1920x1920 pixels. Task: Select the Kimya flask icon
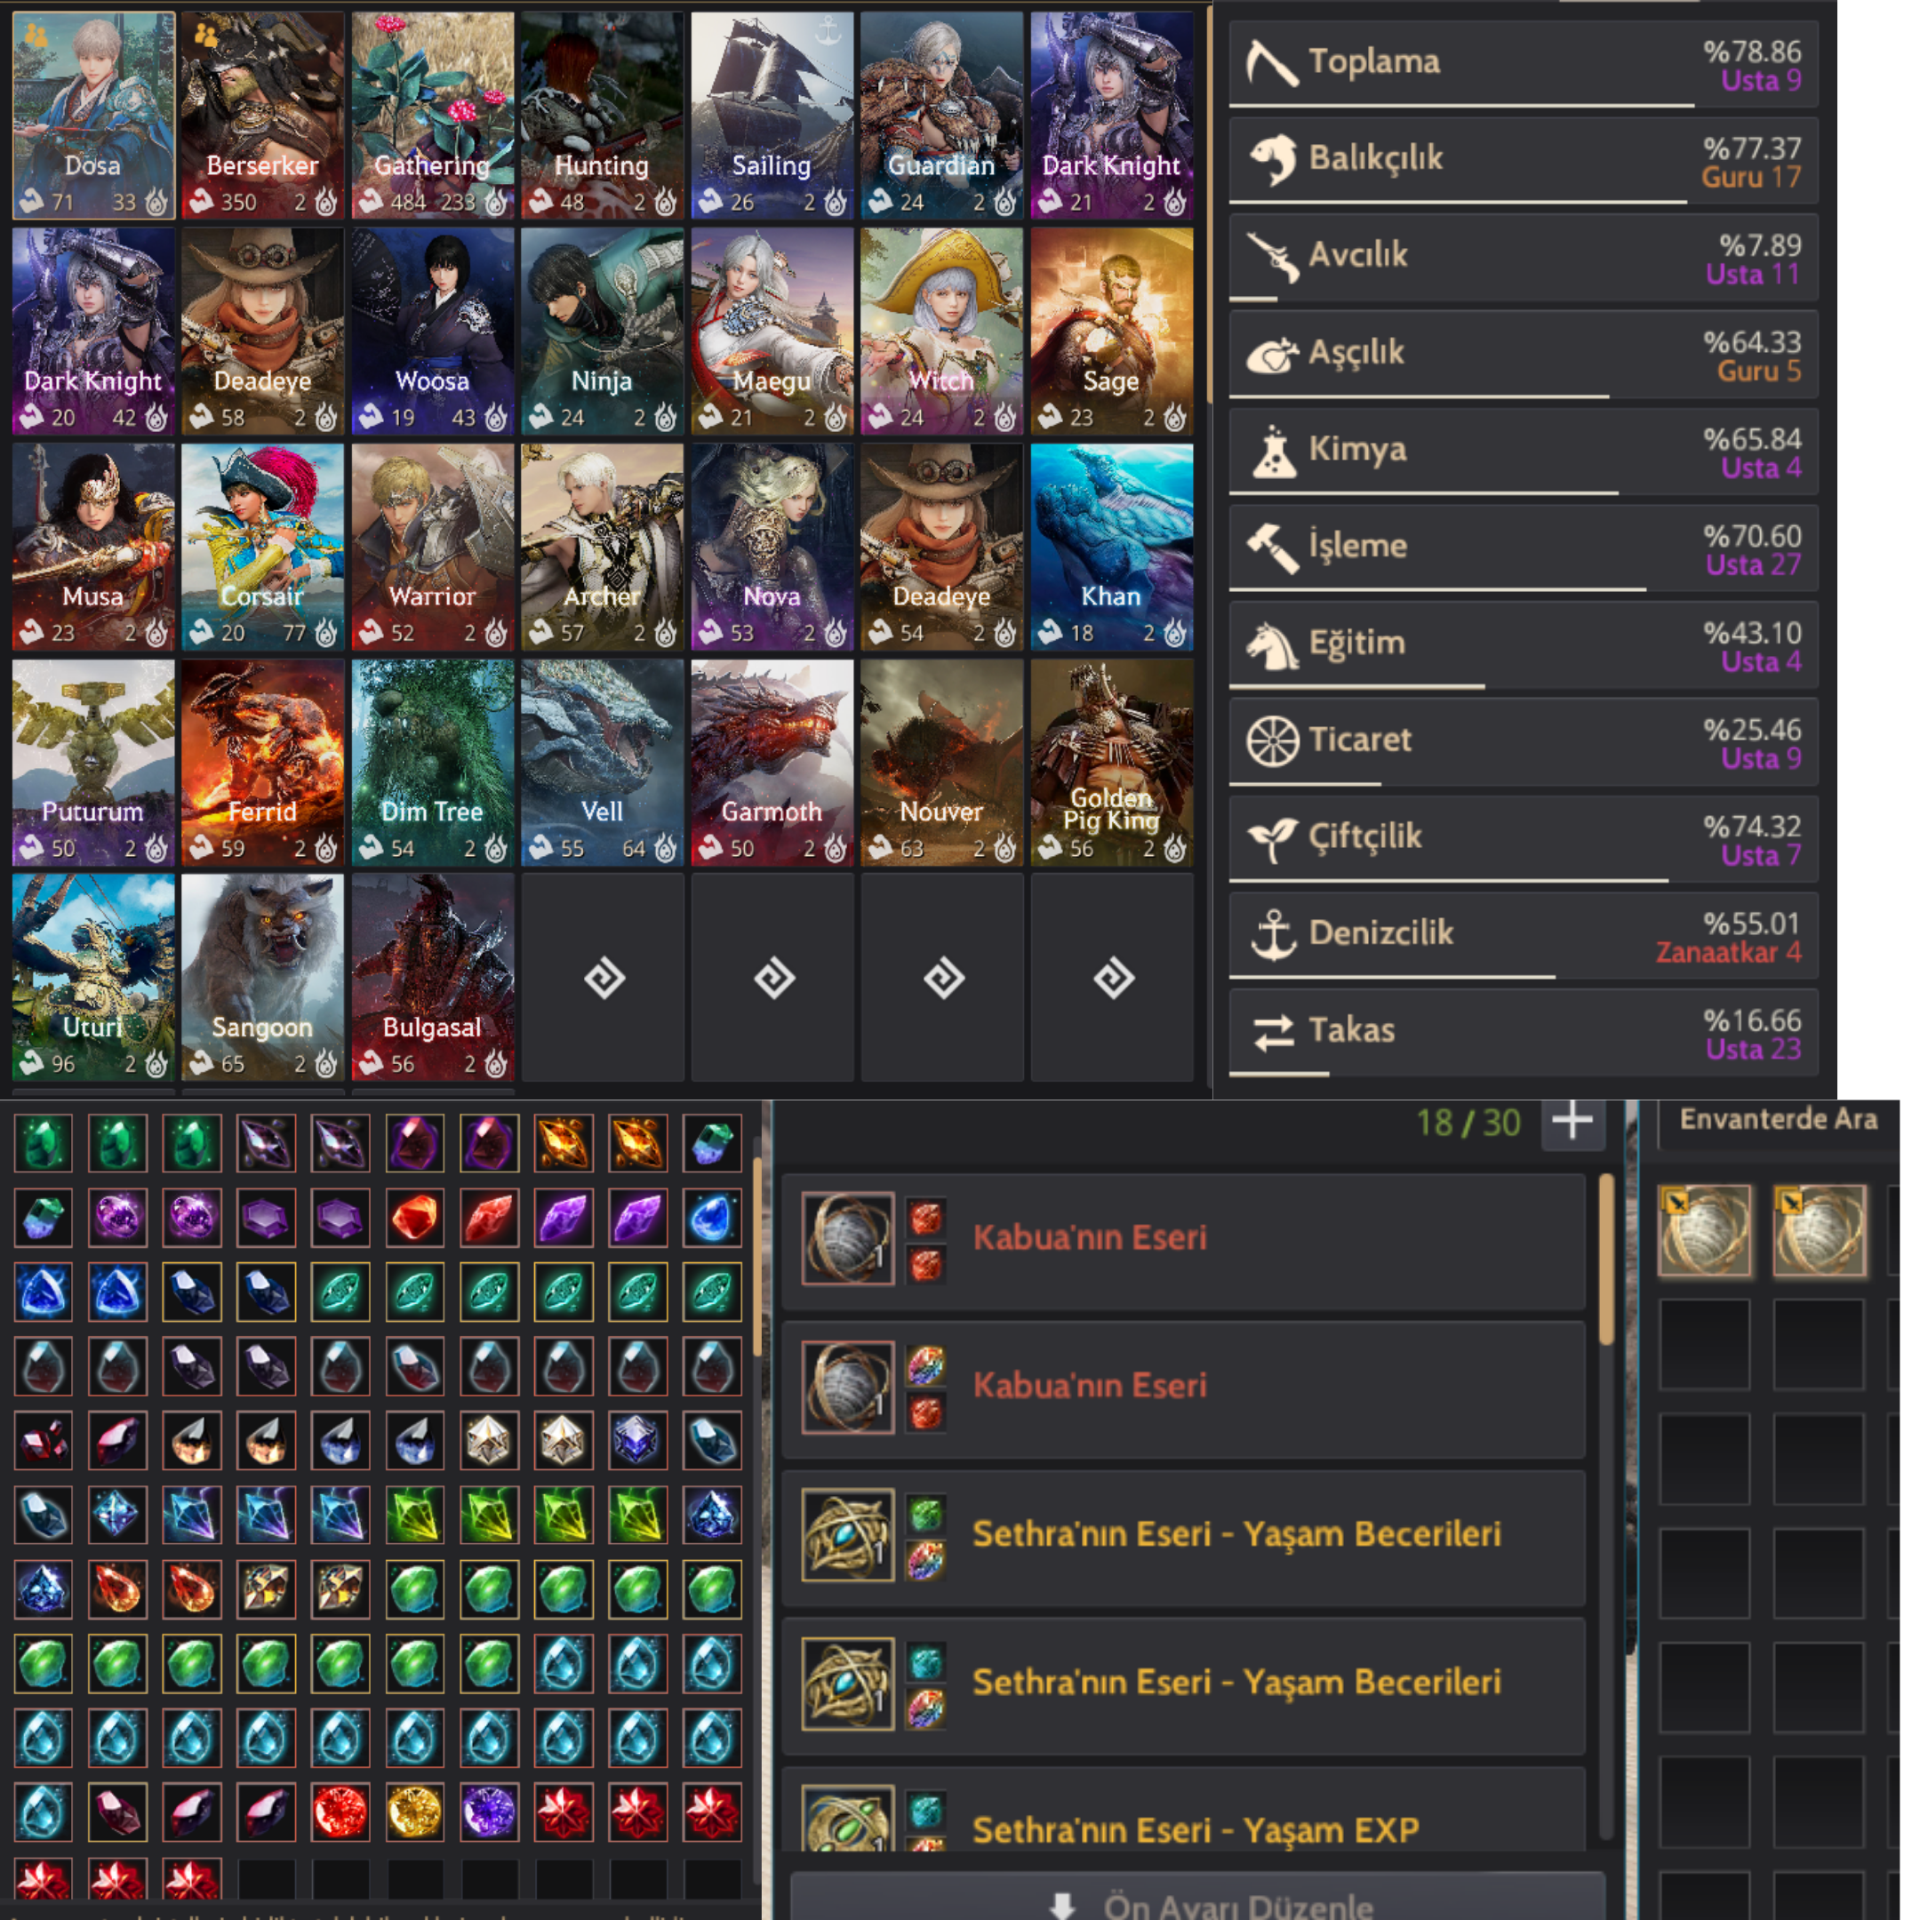pos(1273,450)
